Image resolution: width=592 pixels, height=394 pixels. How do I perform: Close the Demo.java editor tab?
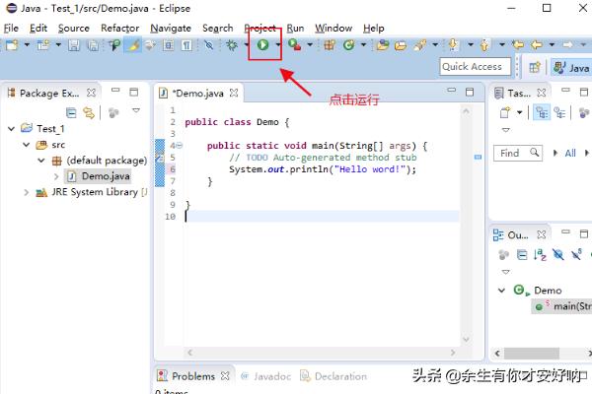(234, 93)
